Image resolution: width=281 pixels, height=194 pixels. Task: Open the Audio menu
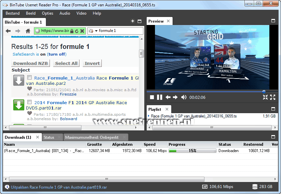[65, 13]
